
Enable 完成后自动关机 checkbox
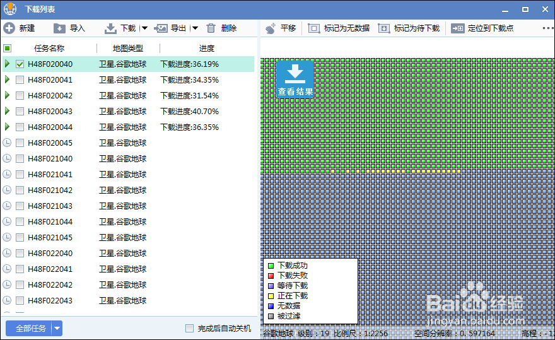click(190, 328)
